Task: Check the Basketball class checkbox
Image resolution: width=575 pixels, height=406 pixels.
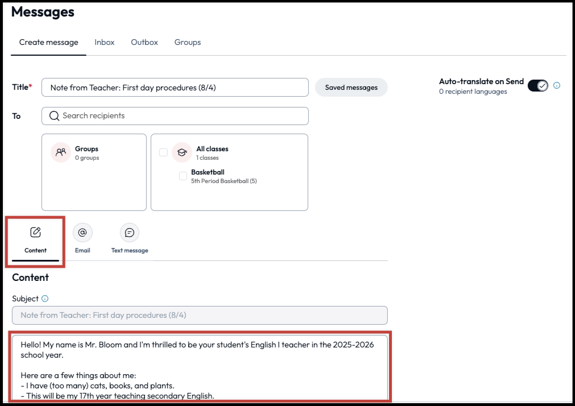Action: tap(183, 176)
